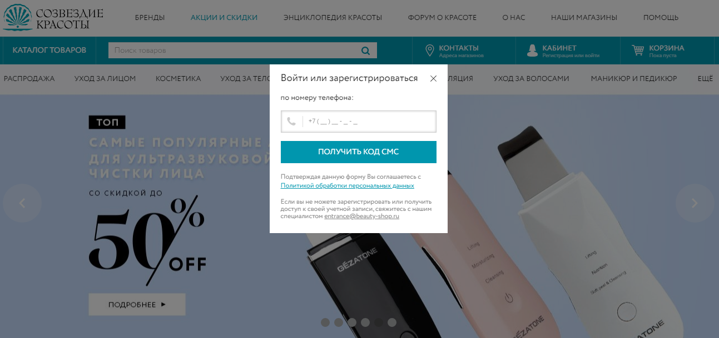Select the last carousel dot indicator
The height and width of the screenshot is (338, 719).
tap(392, 322)
